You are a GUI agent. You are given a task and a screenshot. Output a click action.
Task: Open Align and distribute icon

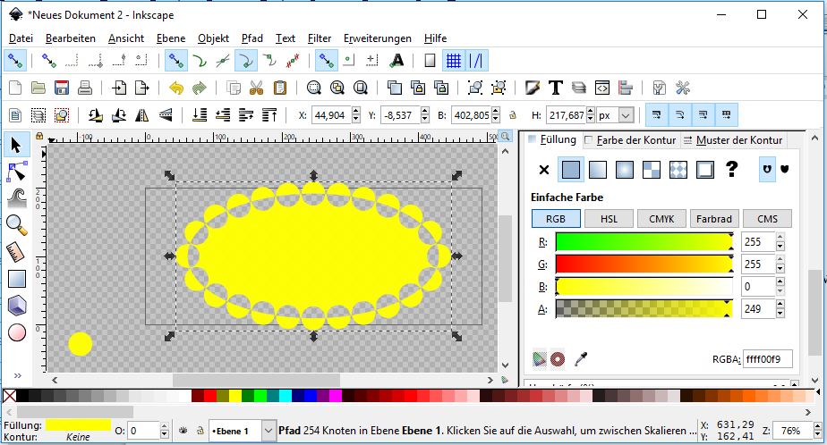(x=626, y=88)
